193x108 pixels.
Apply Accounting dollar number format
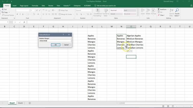[x=77, y=14]
